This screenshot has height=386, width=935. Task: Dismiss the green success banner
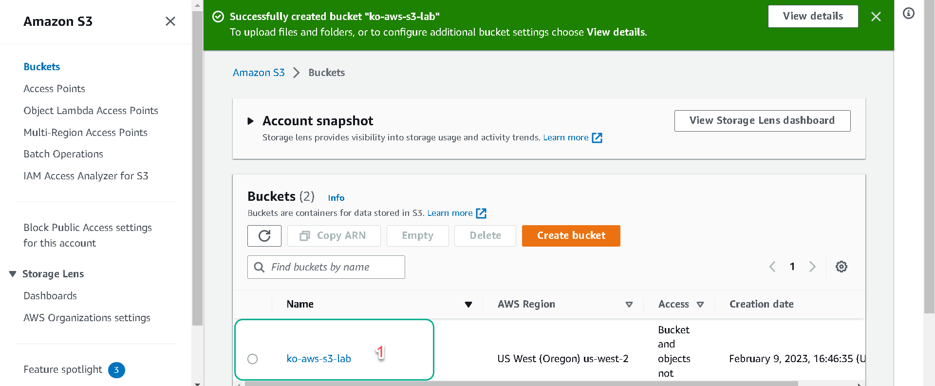pyautogui.click(x=876, y=17)
